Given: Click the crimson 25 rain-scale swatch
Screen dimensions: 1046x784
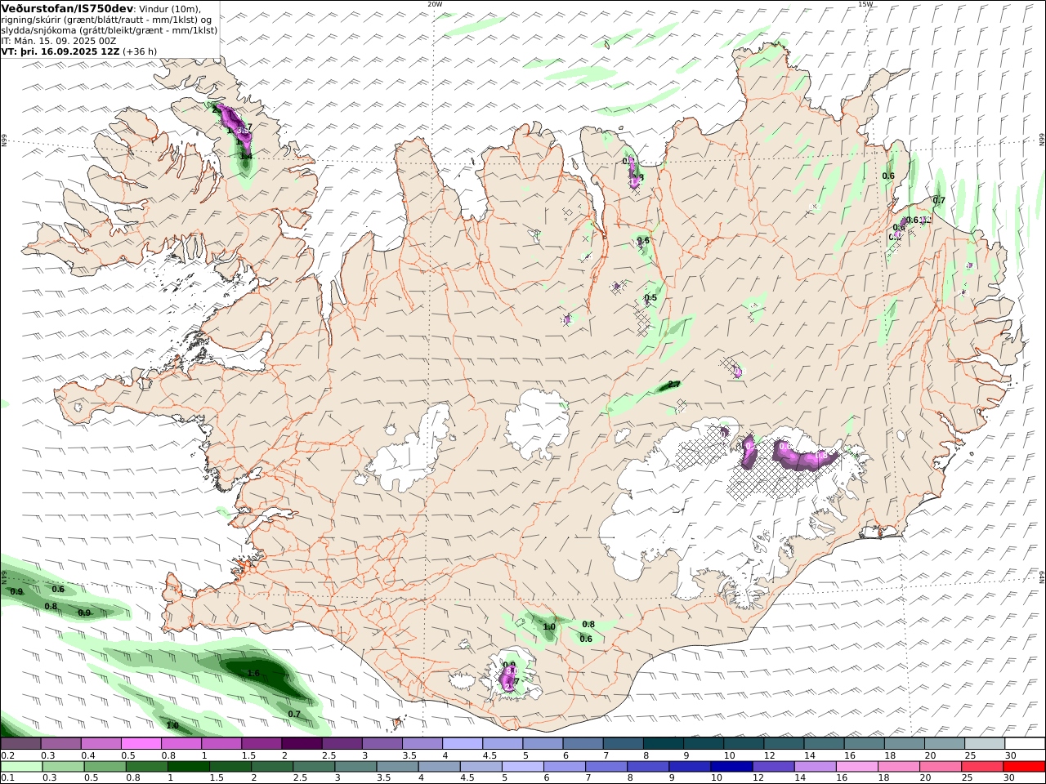Looking at the screenshot, I should pos(982,767).
